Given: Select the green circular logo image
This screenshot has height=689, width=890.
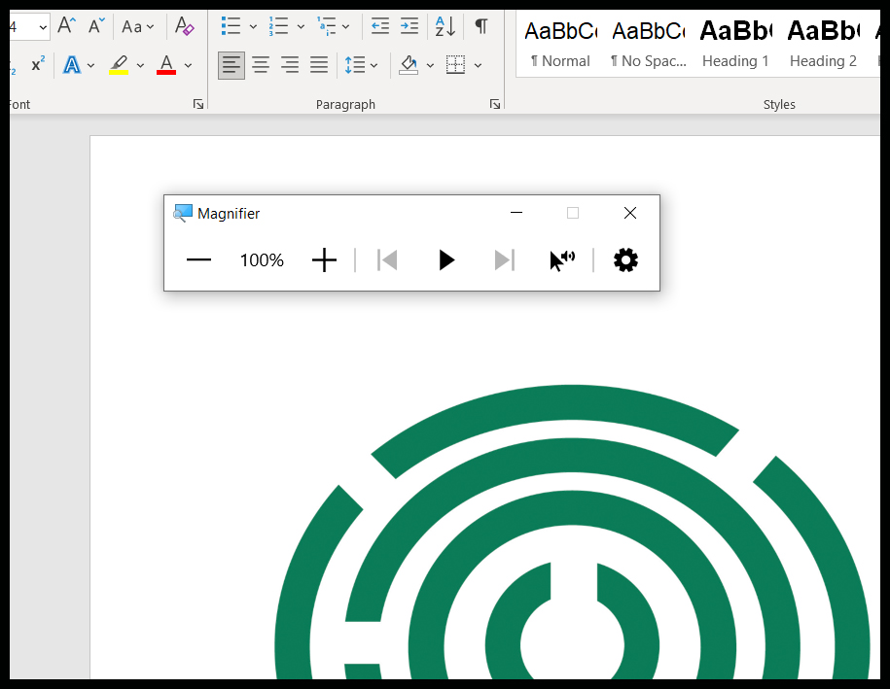Looking at the screenshot, I should click(572, 532).
